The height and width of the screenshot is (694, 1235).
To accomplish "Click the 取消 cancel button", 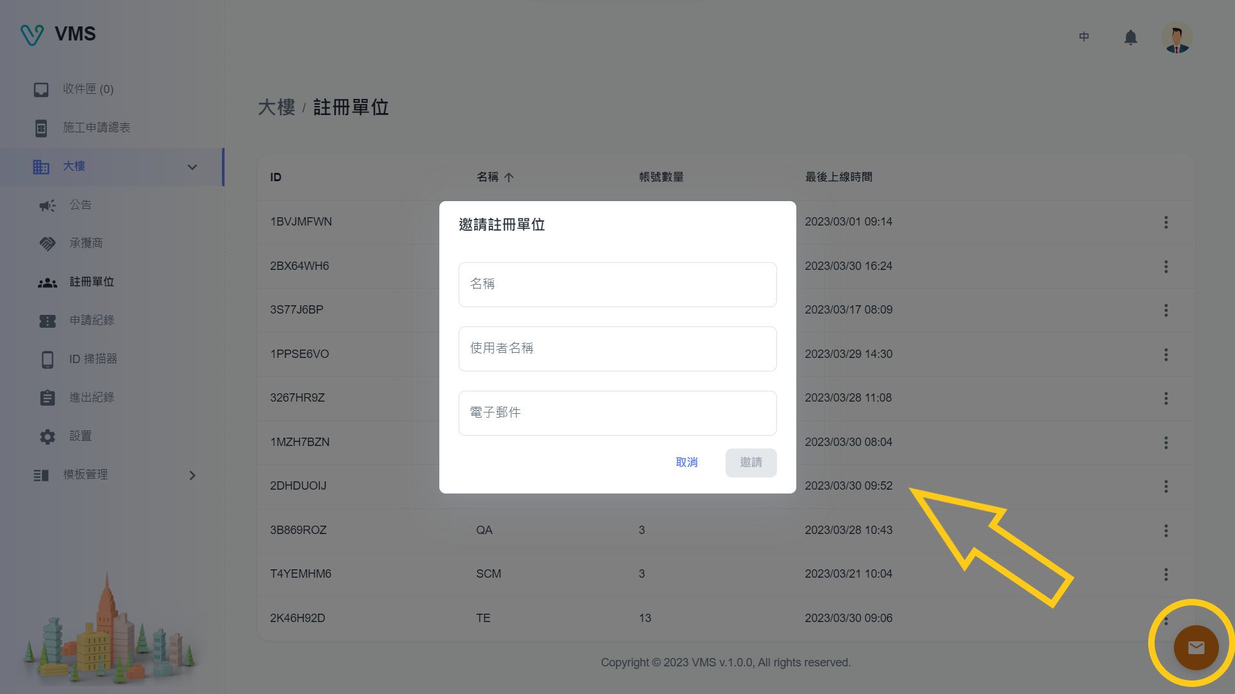I will coord(686,463).
